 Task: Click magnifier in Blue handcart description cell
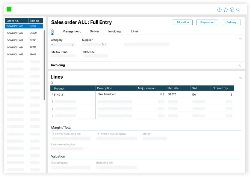161,94
